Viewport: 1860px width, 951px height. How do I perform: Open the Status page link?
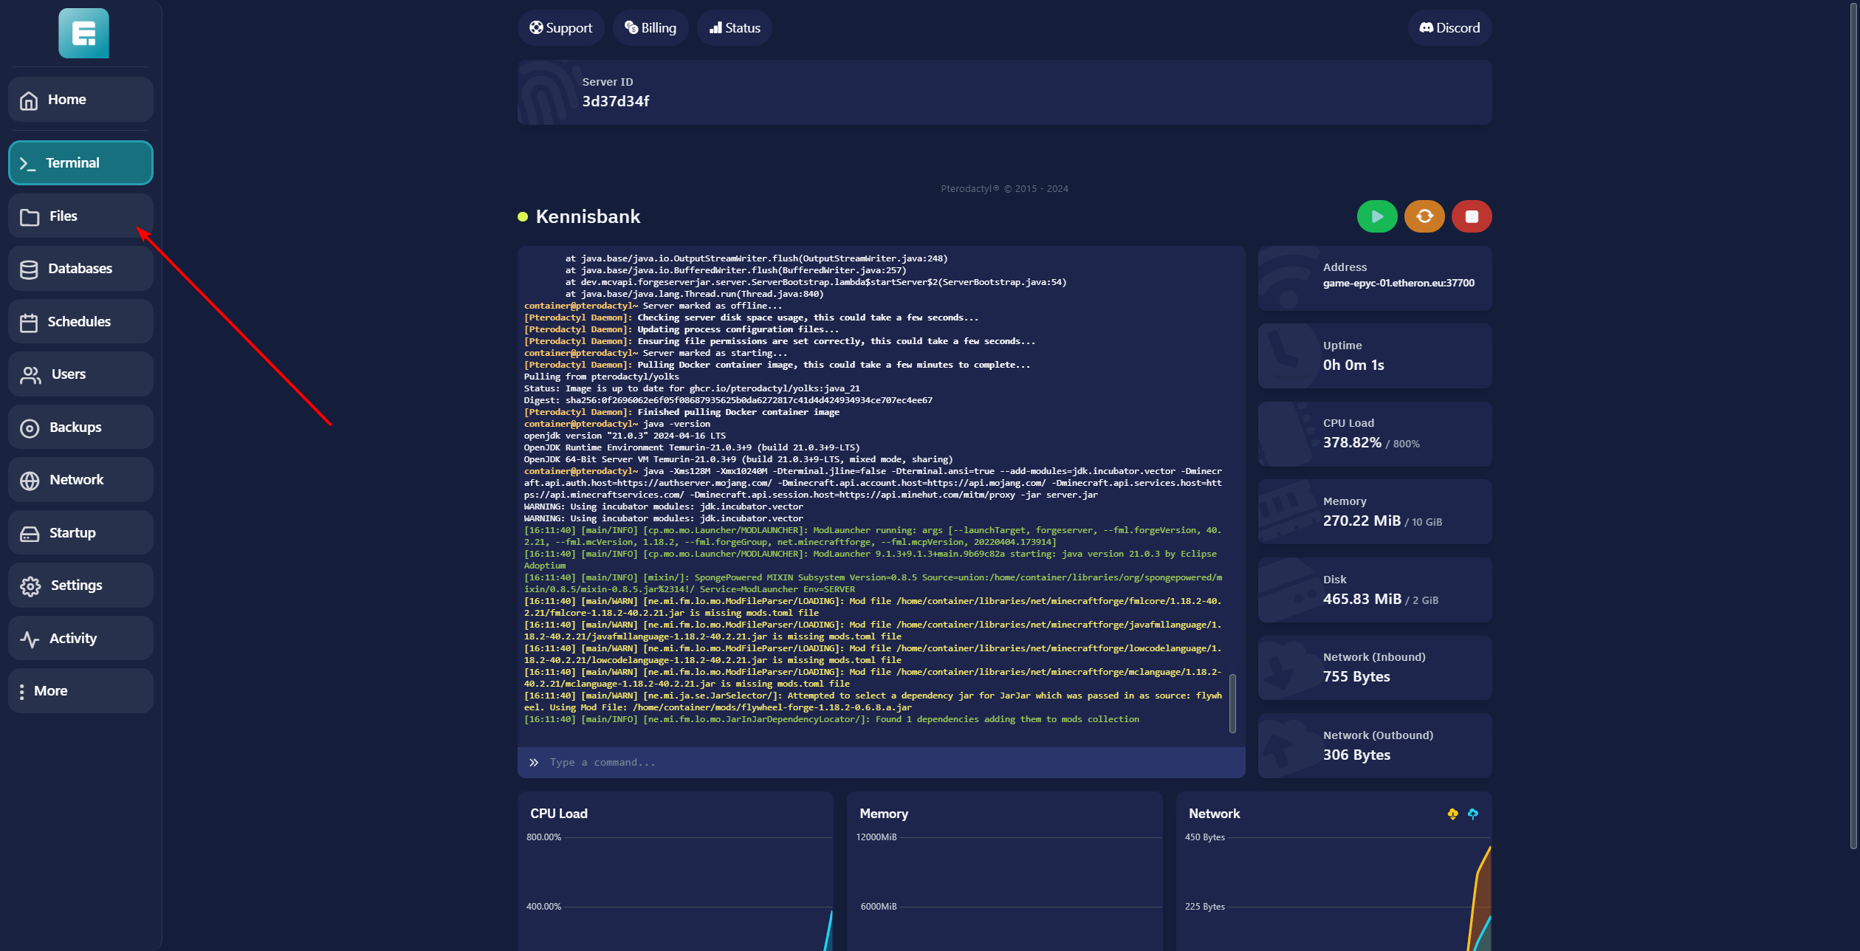coord(734,28)
